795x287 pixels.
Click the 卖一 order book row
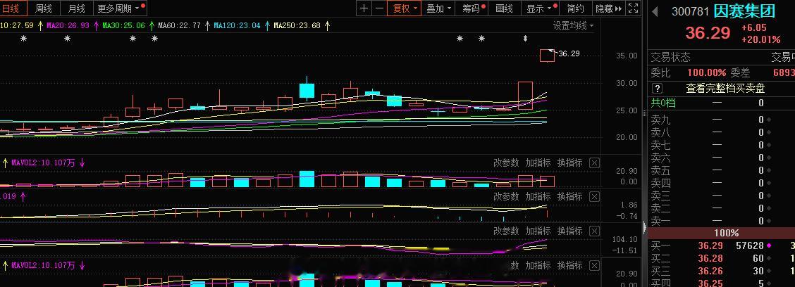pos(722,221)
